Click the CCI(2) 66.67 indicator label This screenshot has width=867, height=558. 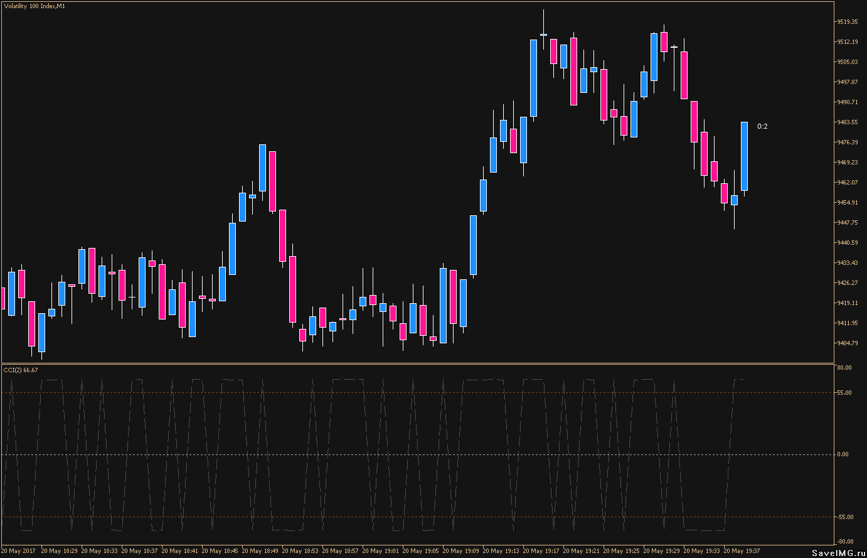(x=21, y=370)
